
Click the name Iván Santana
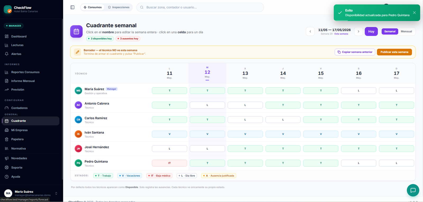point(94,132)
